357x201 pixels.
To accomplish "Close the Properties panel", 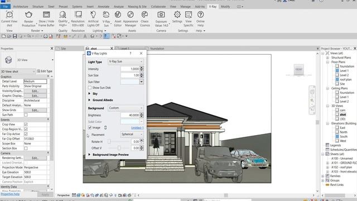I will click(x=52, y=49).
